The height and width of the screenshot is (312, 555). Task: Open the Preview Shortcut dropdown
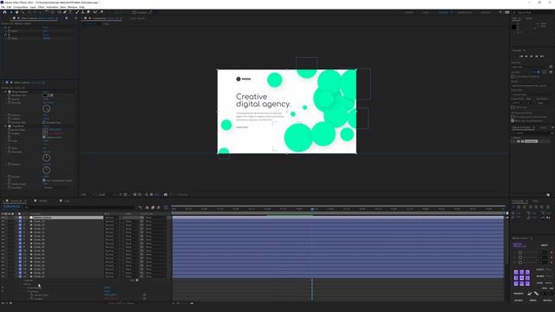[529, 67]
